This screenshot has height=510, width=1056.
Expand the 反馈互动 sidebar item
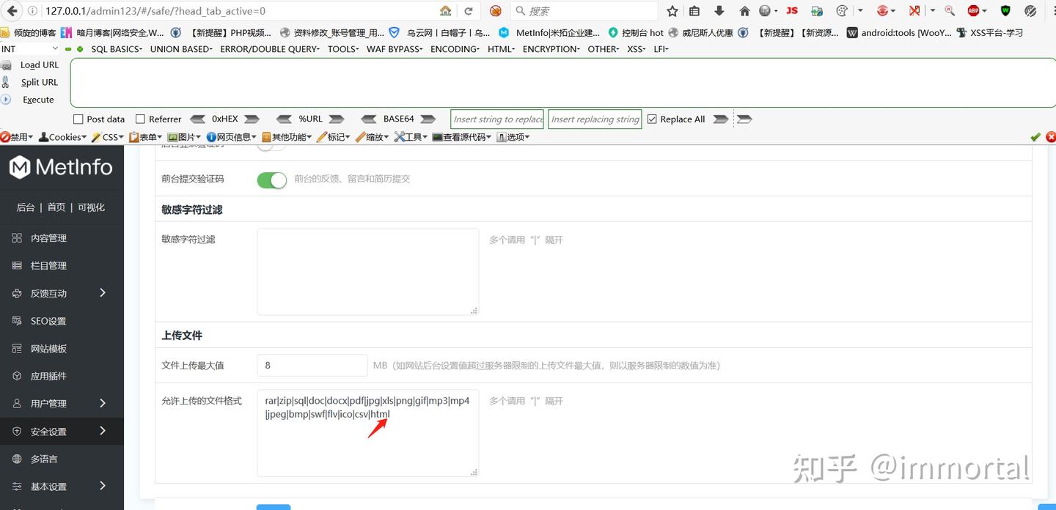pyautogui.click(x=62, y=293)
